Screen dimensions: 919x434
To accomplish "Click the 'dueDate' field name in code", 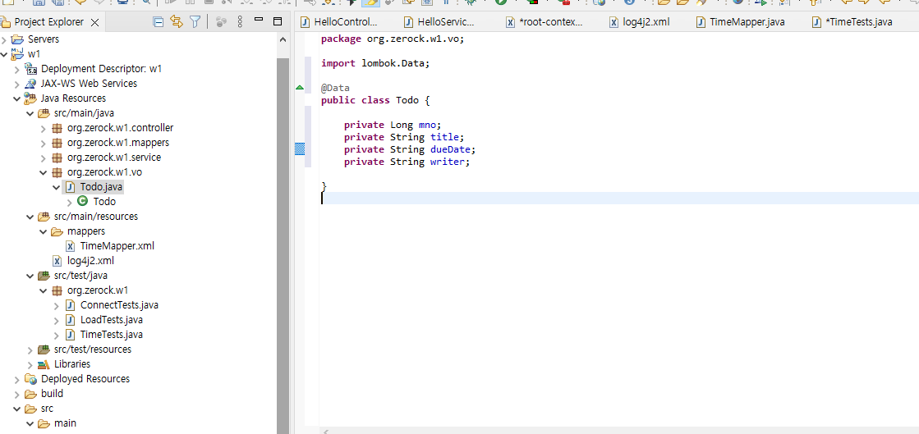I will [450, 149].
